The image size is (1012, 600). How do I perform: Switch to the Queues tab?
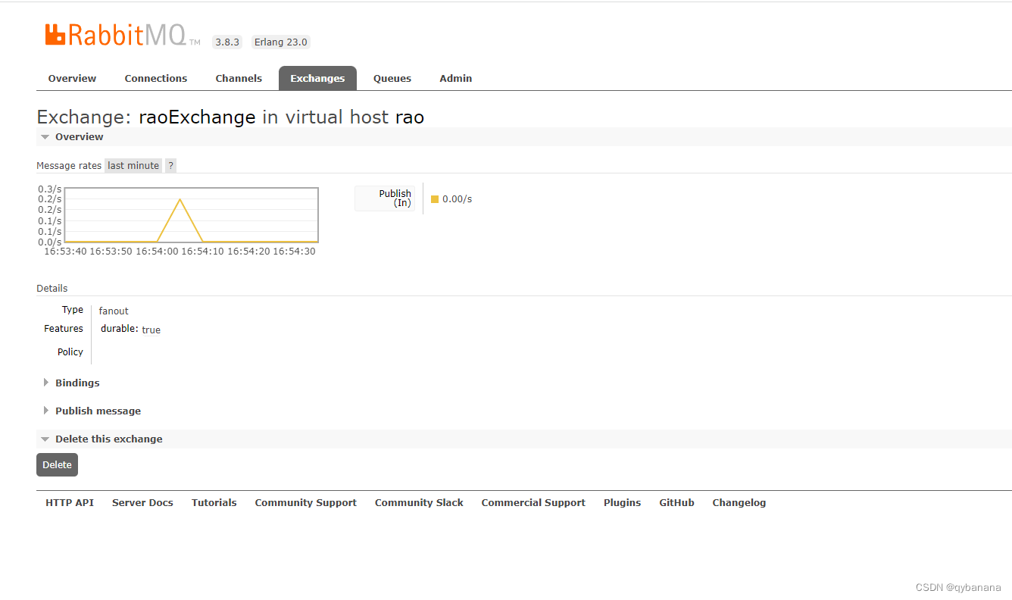(x=392, y=78)
